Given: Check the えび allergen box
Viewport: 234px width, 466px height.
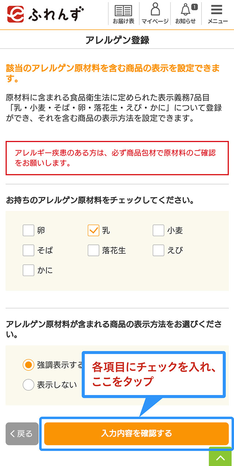Looking at the screenshot, I should click(158, 250).
